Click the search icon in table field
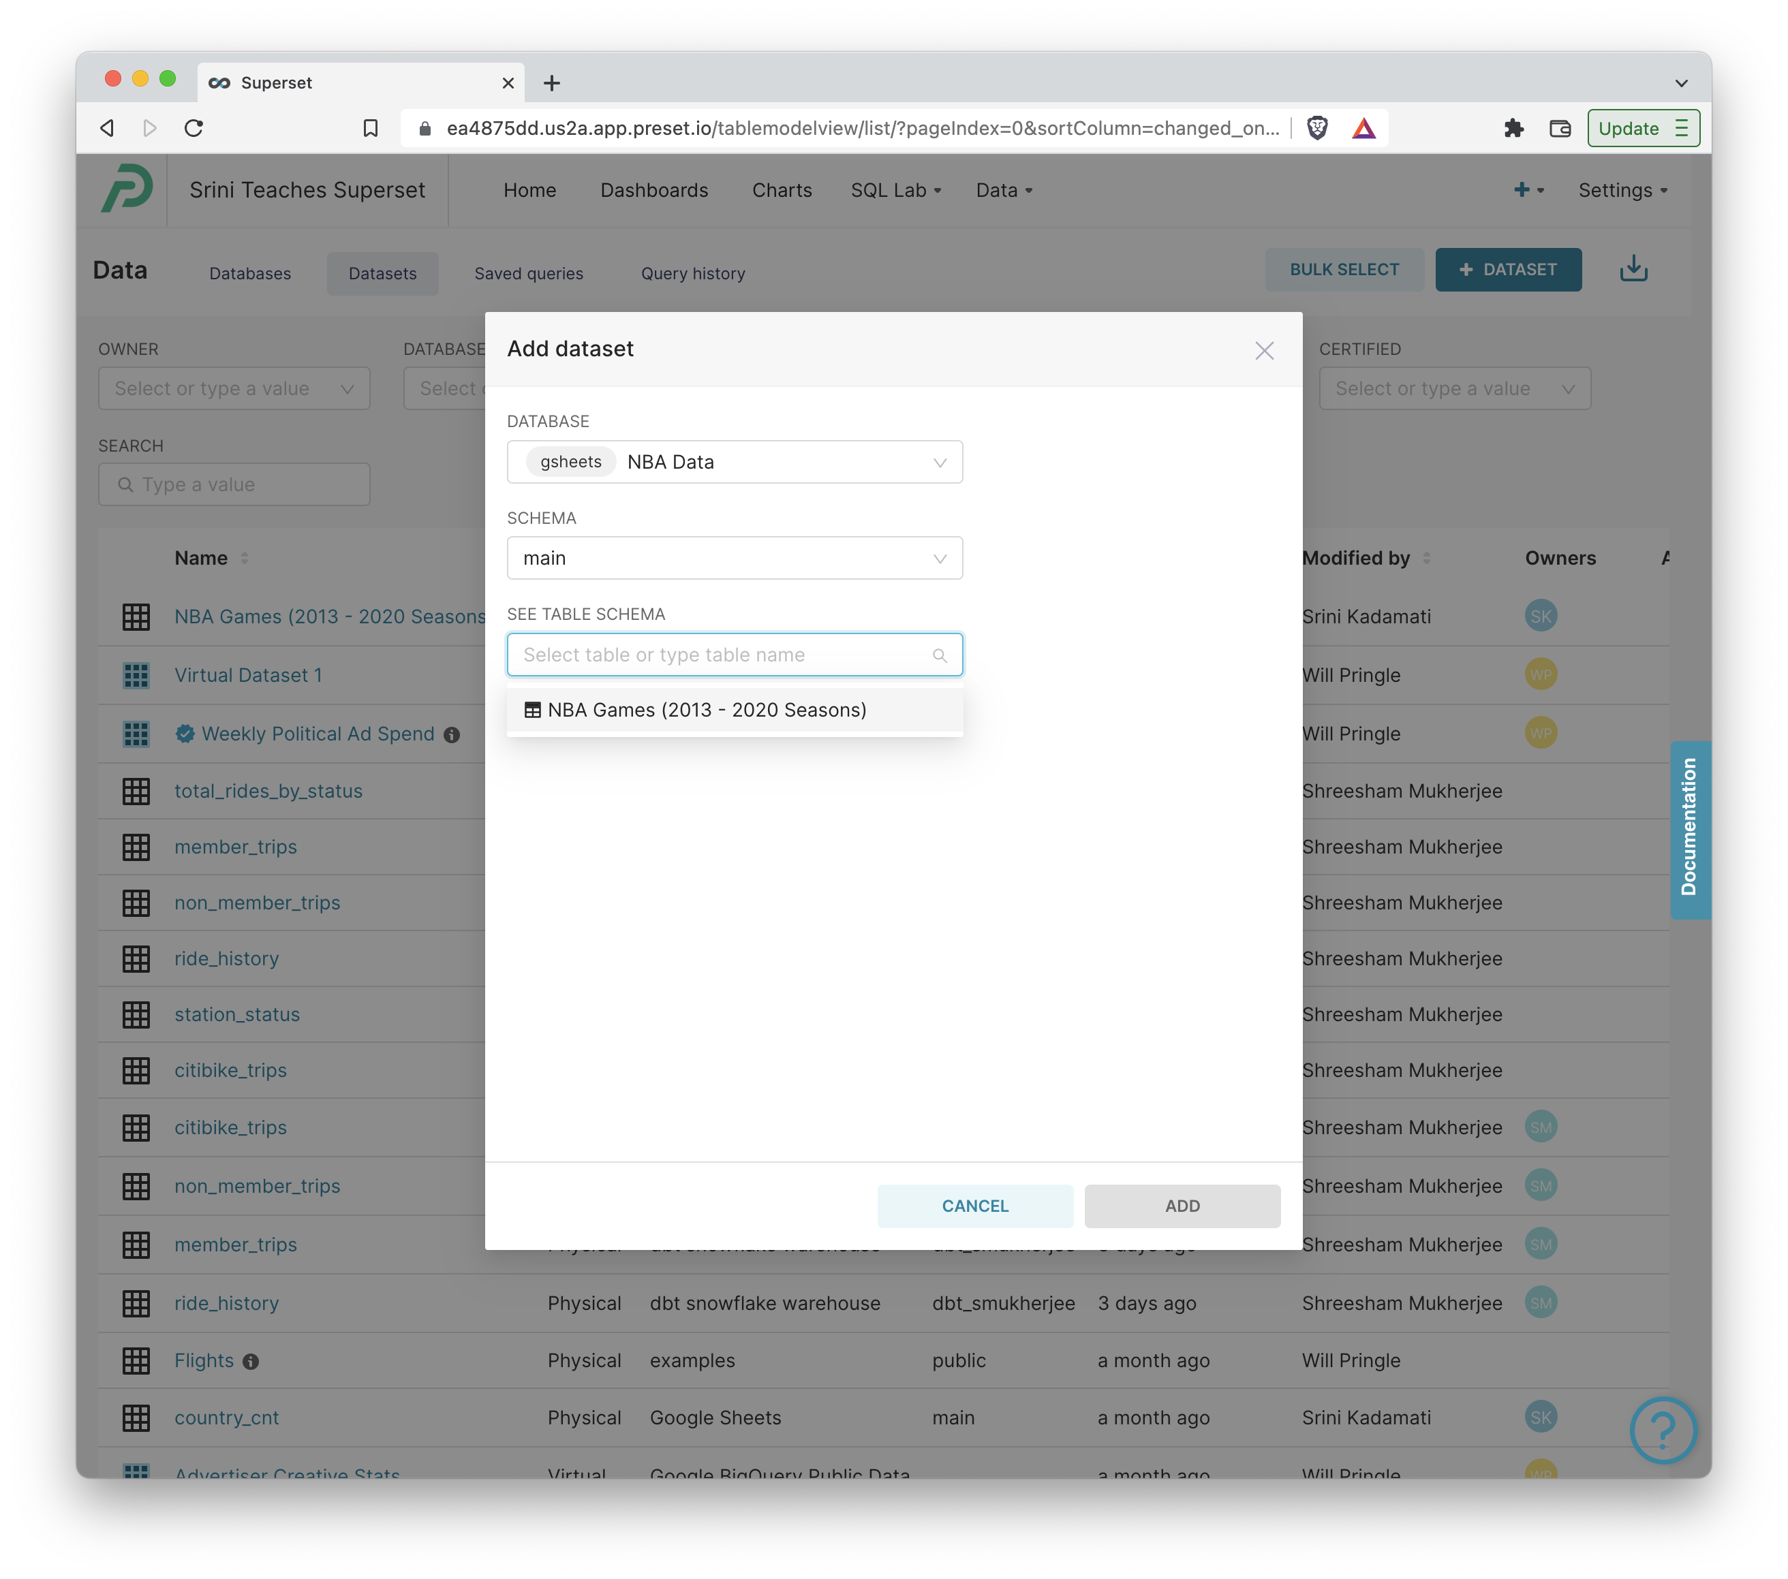This screenshot has height=1579, width=1788. (x=940, y=655)
